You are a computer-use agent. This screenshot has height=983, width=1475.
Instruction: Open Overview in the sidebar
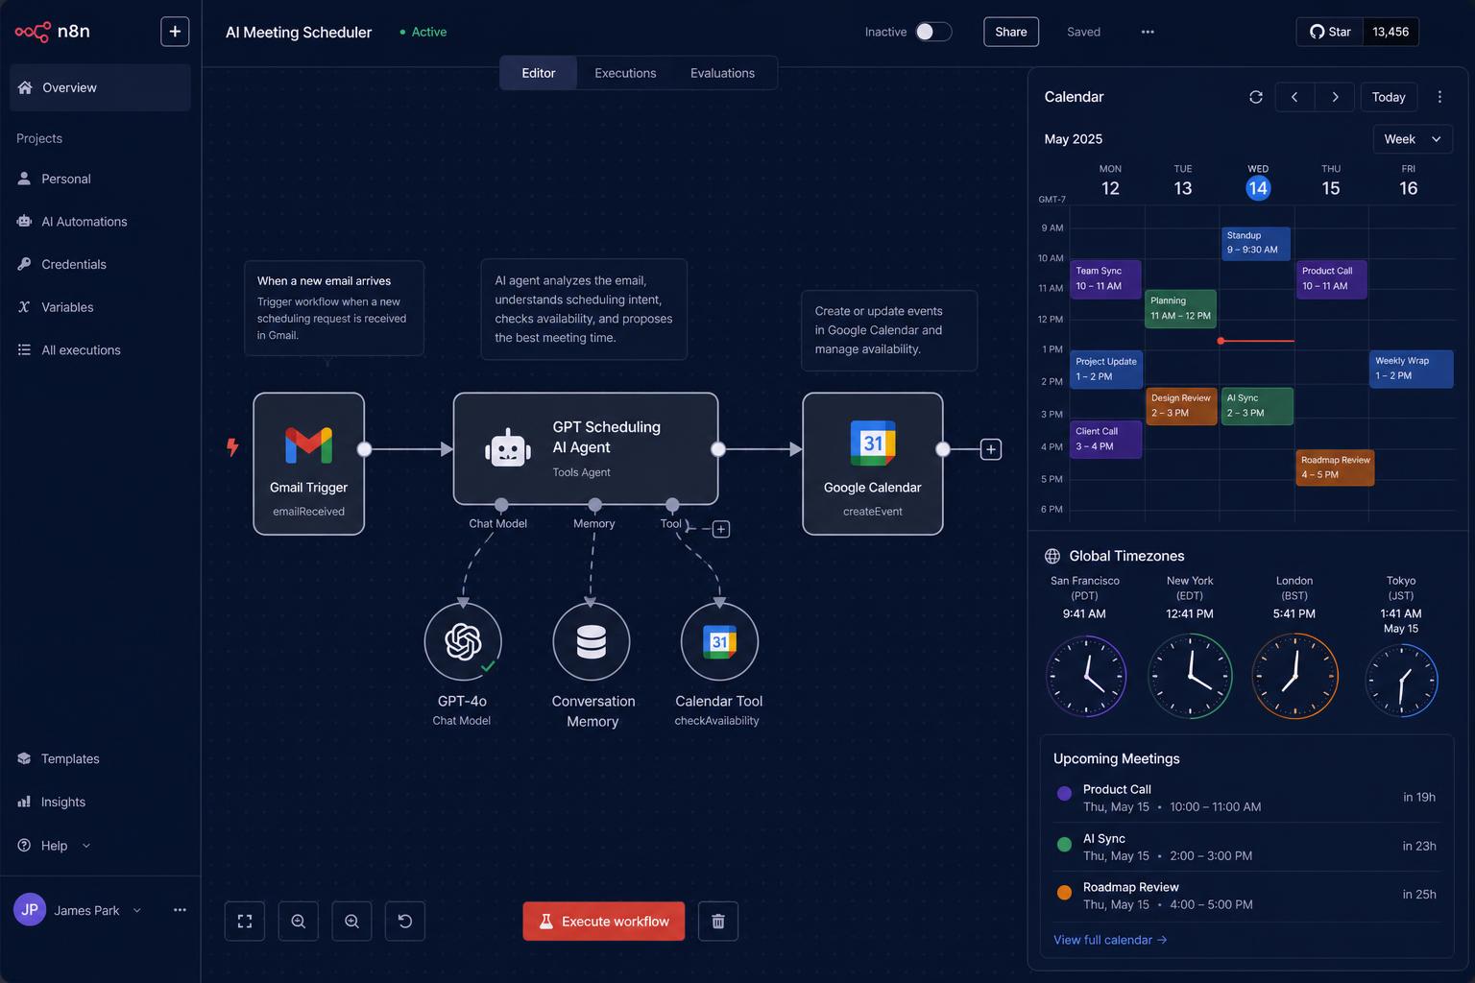point(100,87)
